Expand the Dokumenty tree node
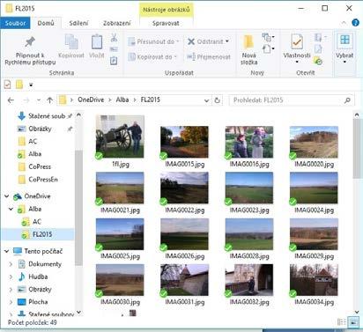This screenshot has width=363, height=332. (11, 264)
